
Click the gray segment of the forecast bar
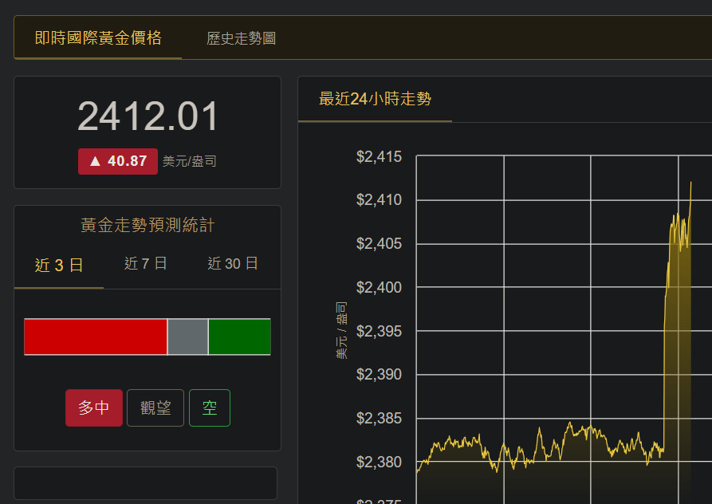coord(188,337)
